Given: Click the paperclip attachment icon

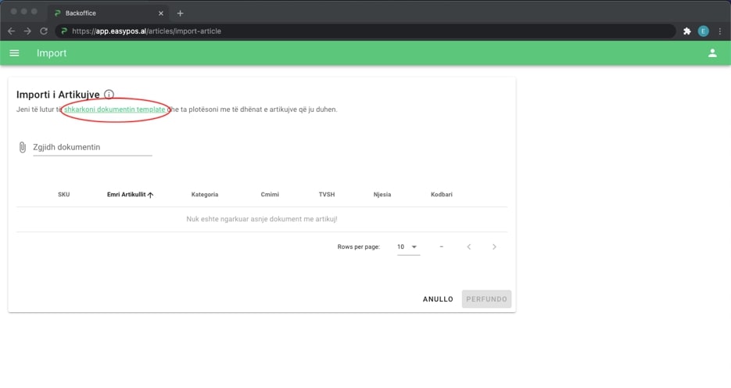Looking at the screenshot, I should (x=22, y=147).
